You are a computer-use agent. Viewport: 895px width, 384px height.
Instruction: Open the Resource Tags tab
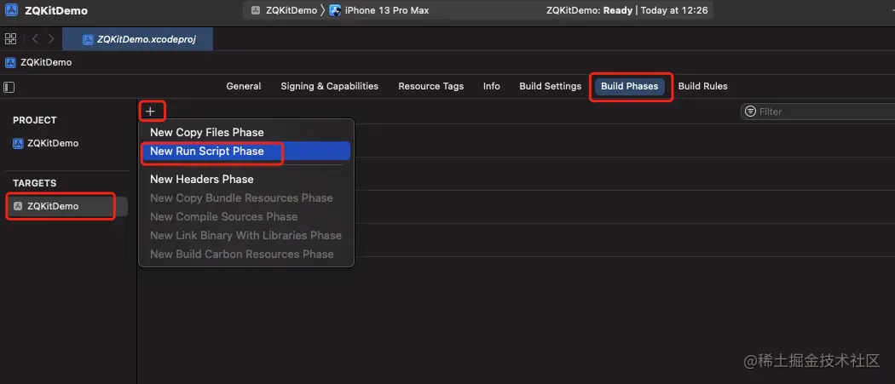pos(431,86)
